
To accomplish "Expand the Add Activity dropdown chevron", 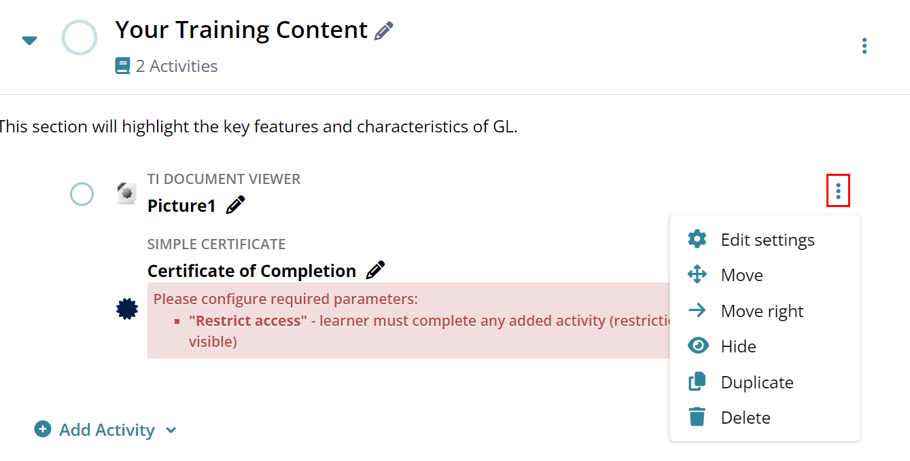I will coord(171,430).
